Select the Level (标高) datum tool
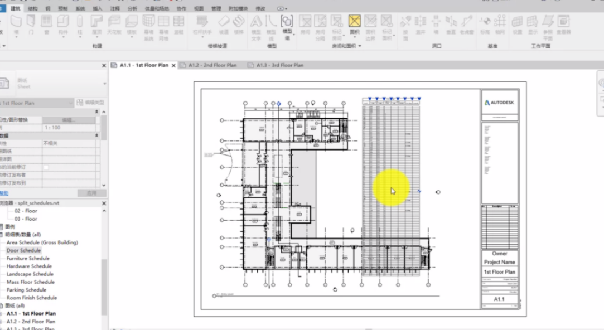 point(485,25)
